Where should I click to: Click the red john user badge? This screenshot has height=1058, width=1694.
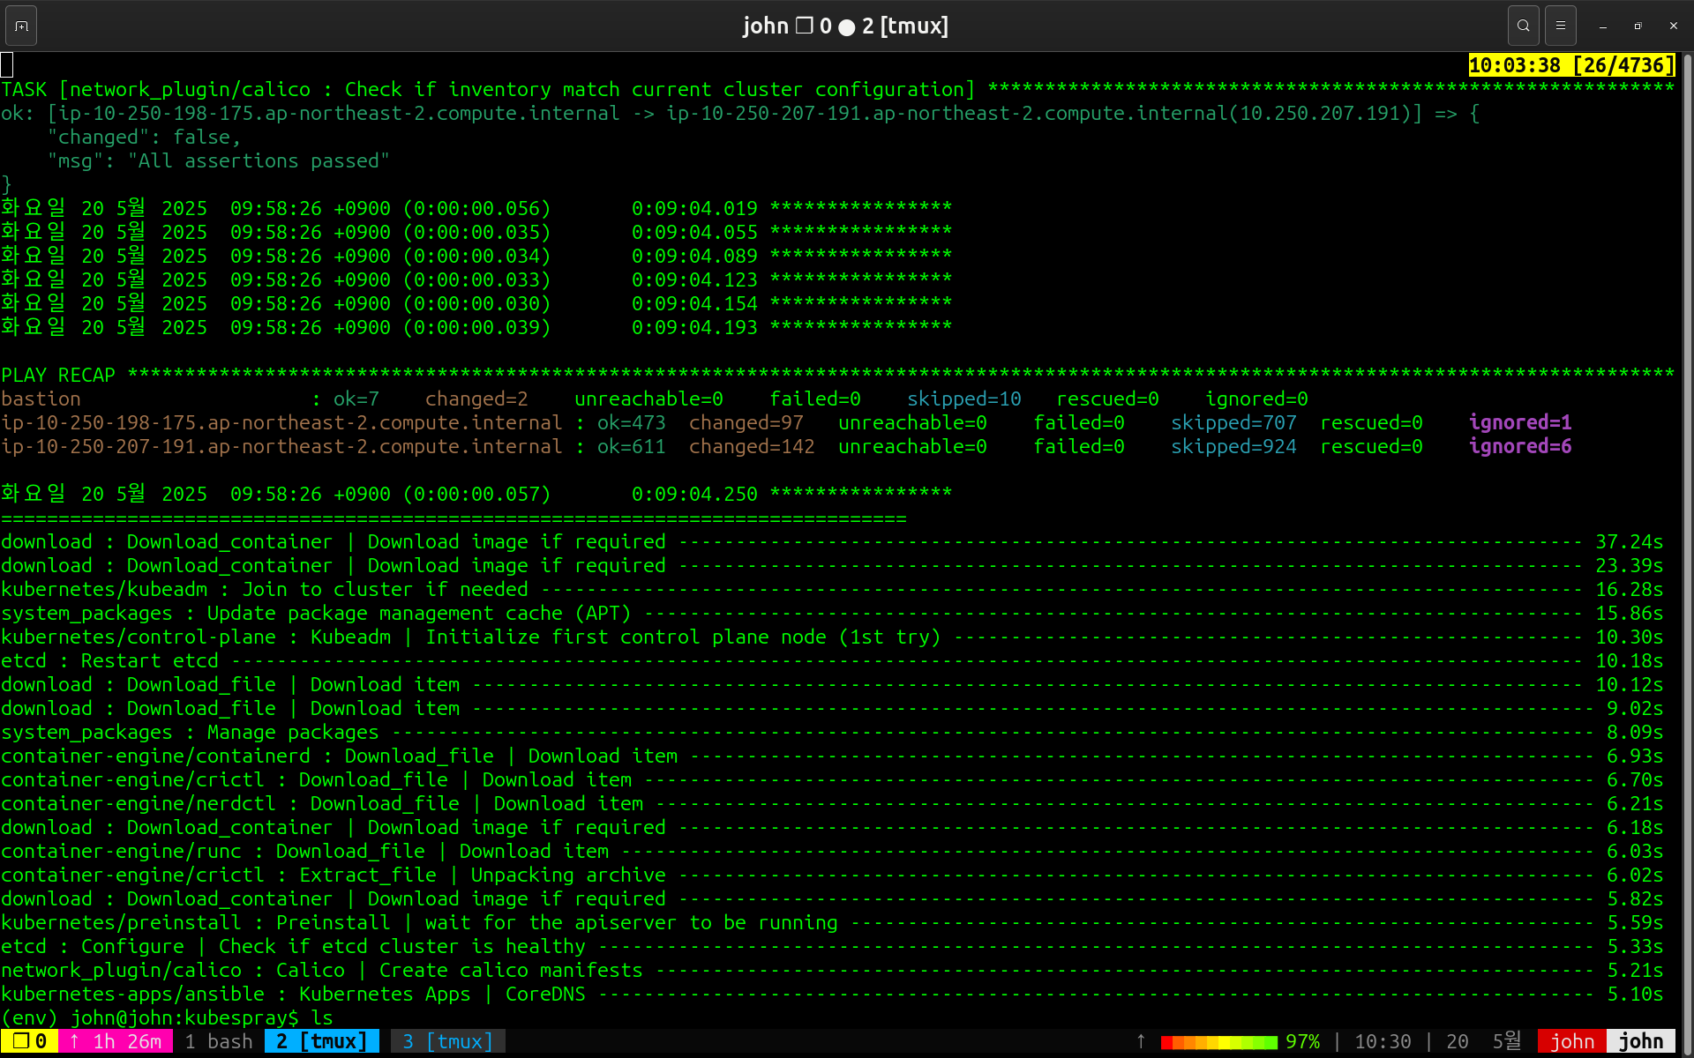(x=1571, y=1041)
